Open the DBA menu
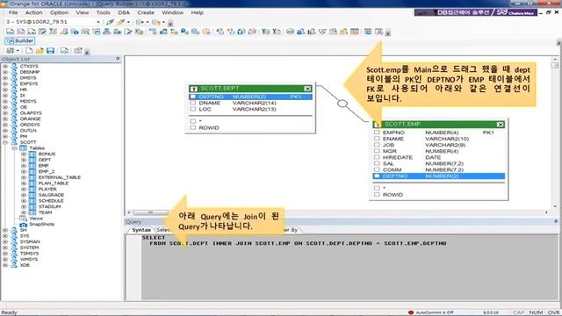Image resolution: width=562 pixels, height=316 pixels. click(x=124, y=12)
